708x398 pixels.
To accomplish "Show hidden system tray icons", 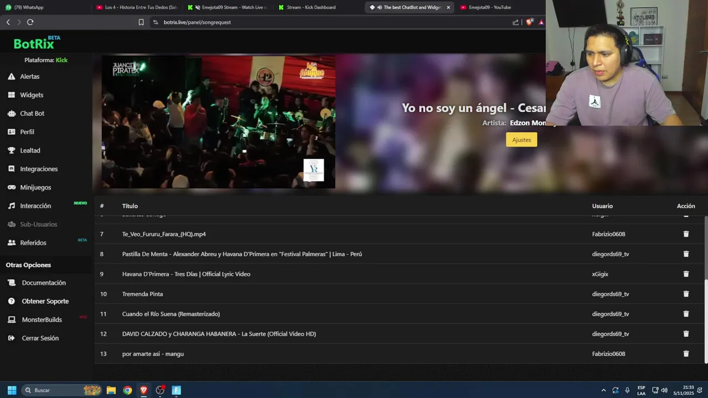I will [603, 390].
